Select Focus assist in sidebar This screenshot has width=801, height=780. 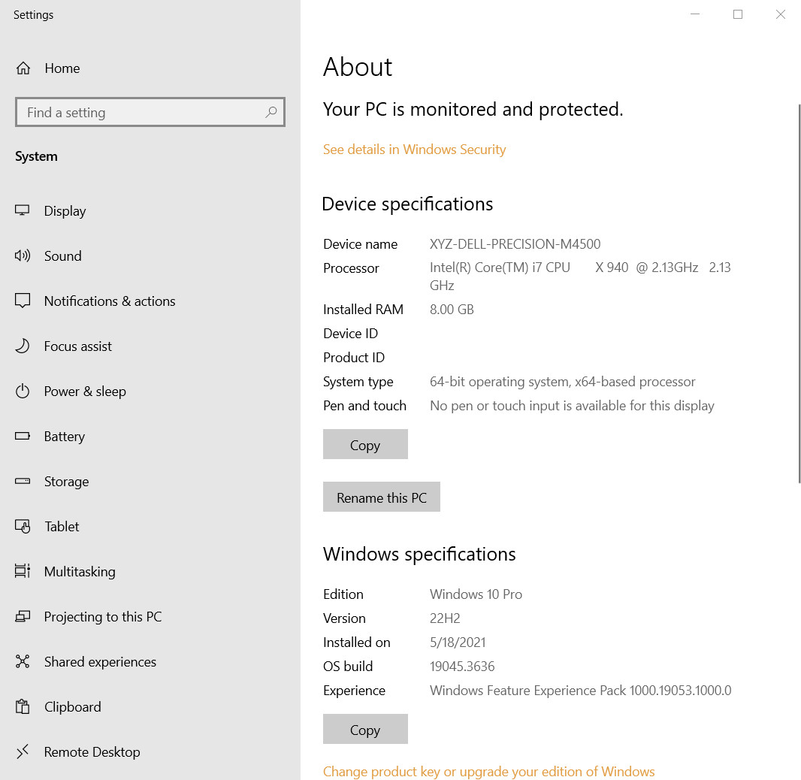pos(77,346)
